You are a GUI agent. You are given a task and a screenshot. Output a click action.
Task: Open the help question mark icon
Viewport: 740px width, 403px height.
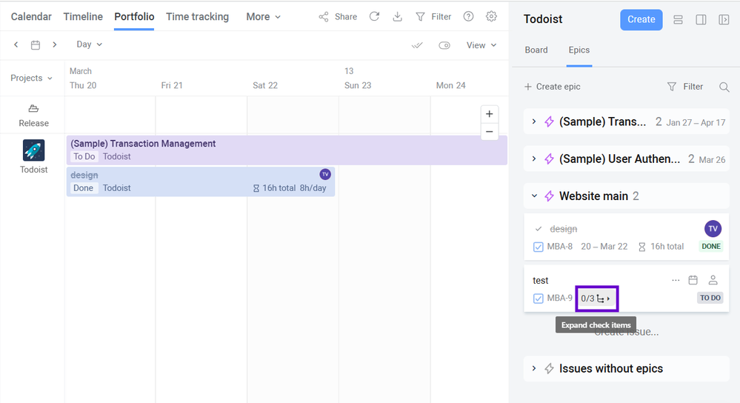pos(468,16)
